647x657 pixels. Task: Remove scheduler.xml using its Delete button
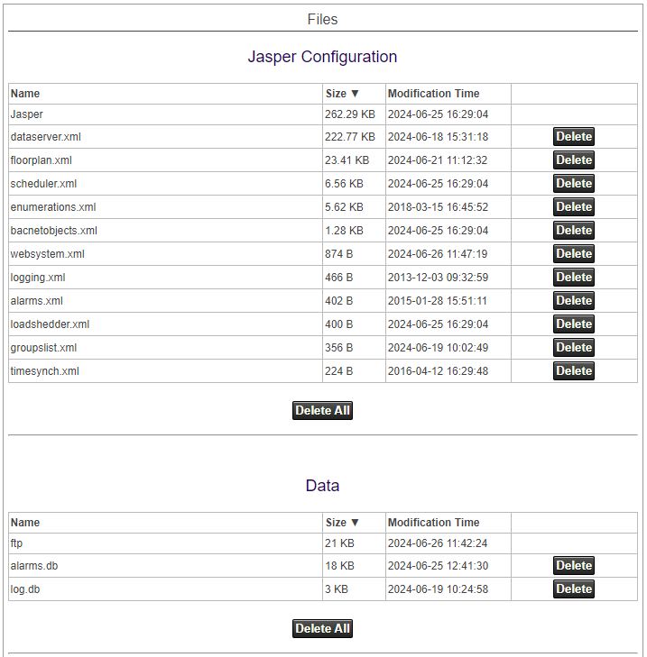click(x=573, y=184)
